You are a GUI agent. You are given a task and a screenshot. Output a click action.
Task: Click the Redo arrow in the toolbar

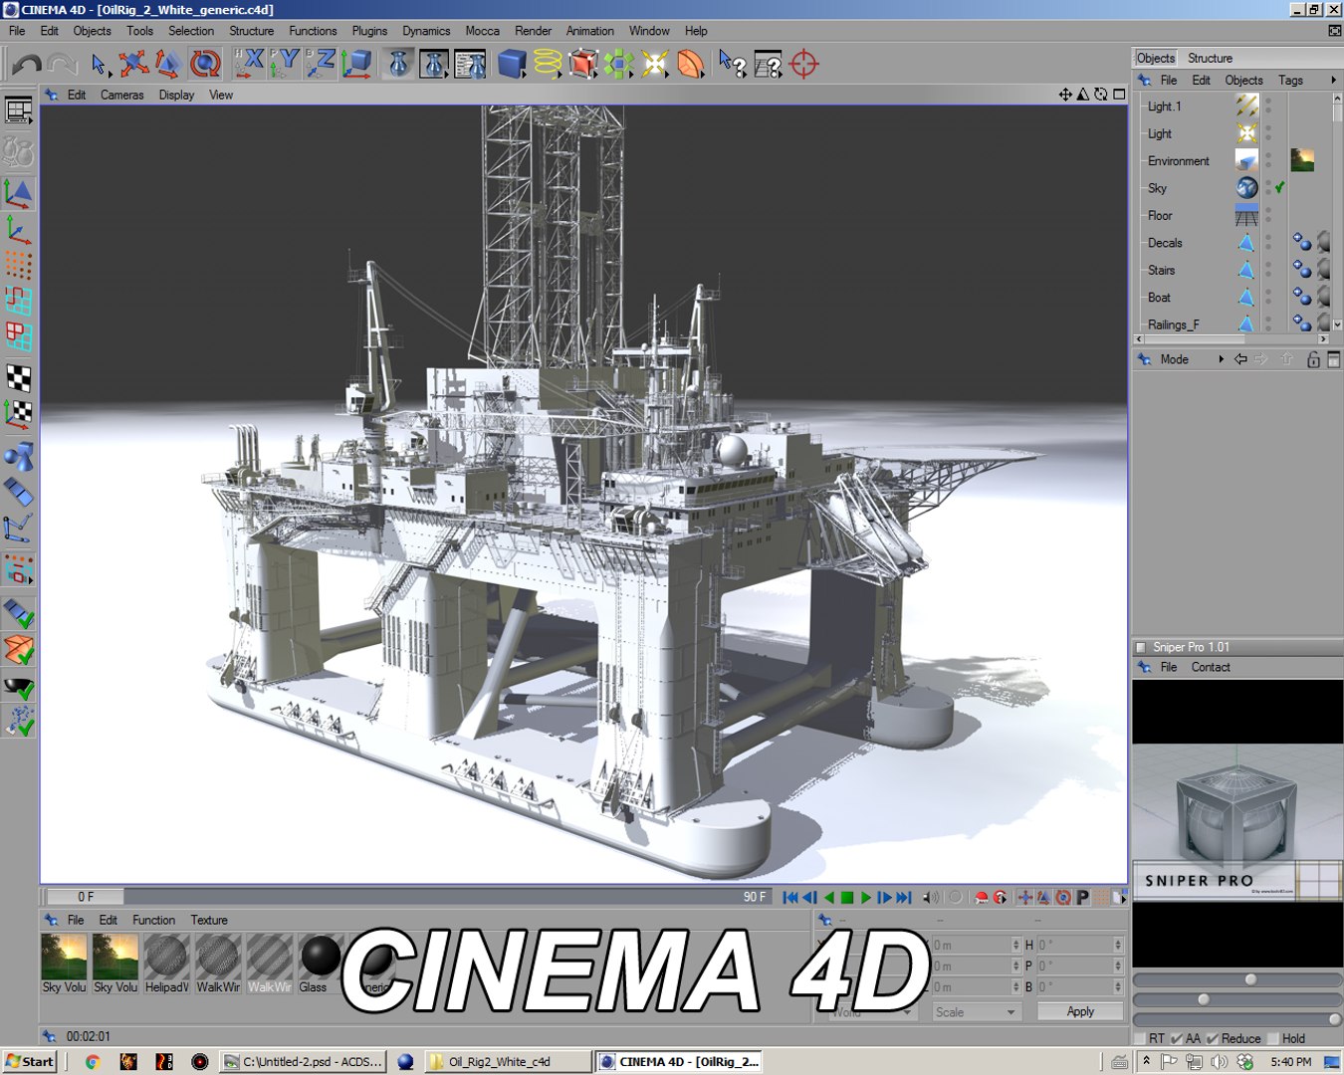coord(62,65)
